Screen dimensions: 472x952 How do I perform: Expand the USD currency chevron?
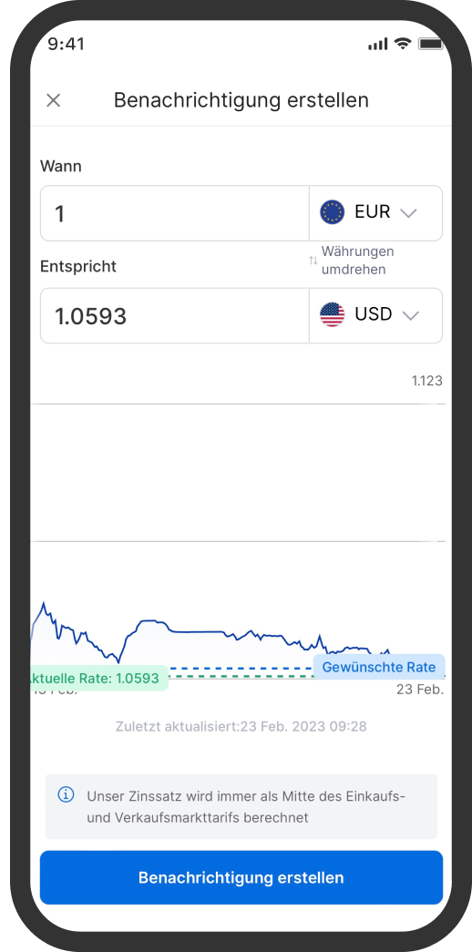point(411,316)
